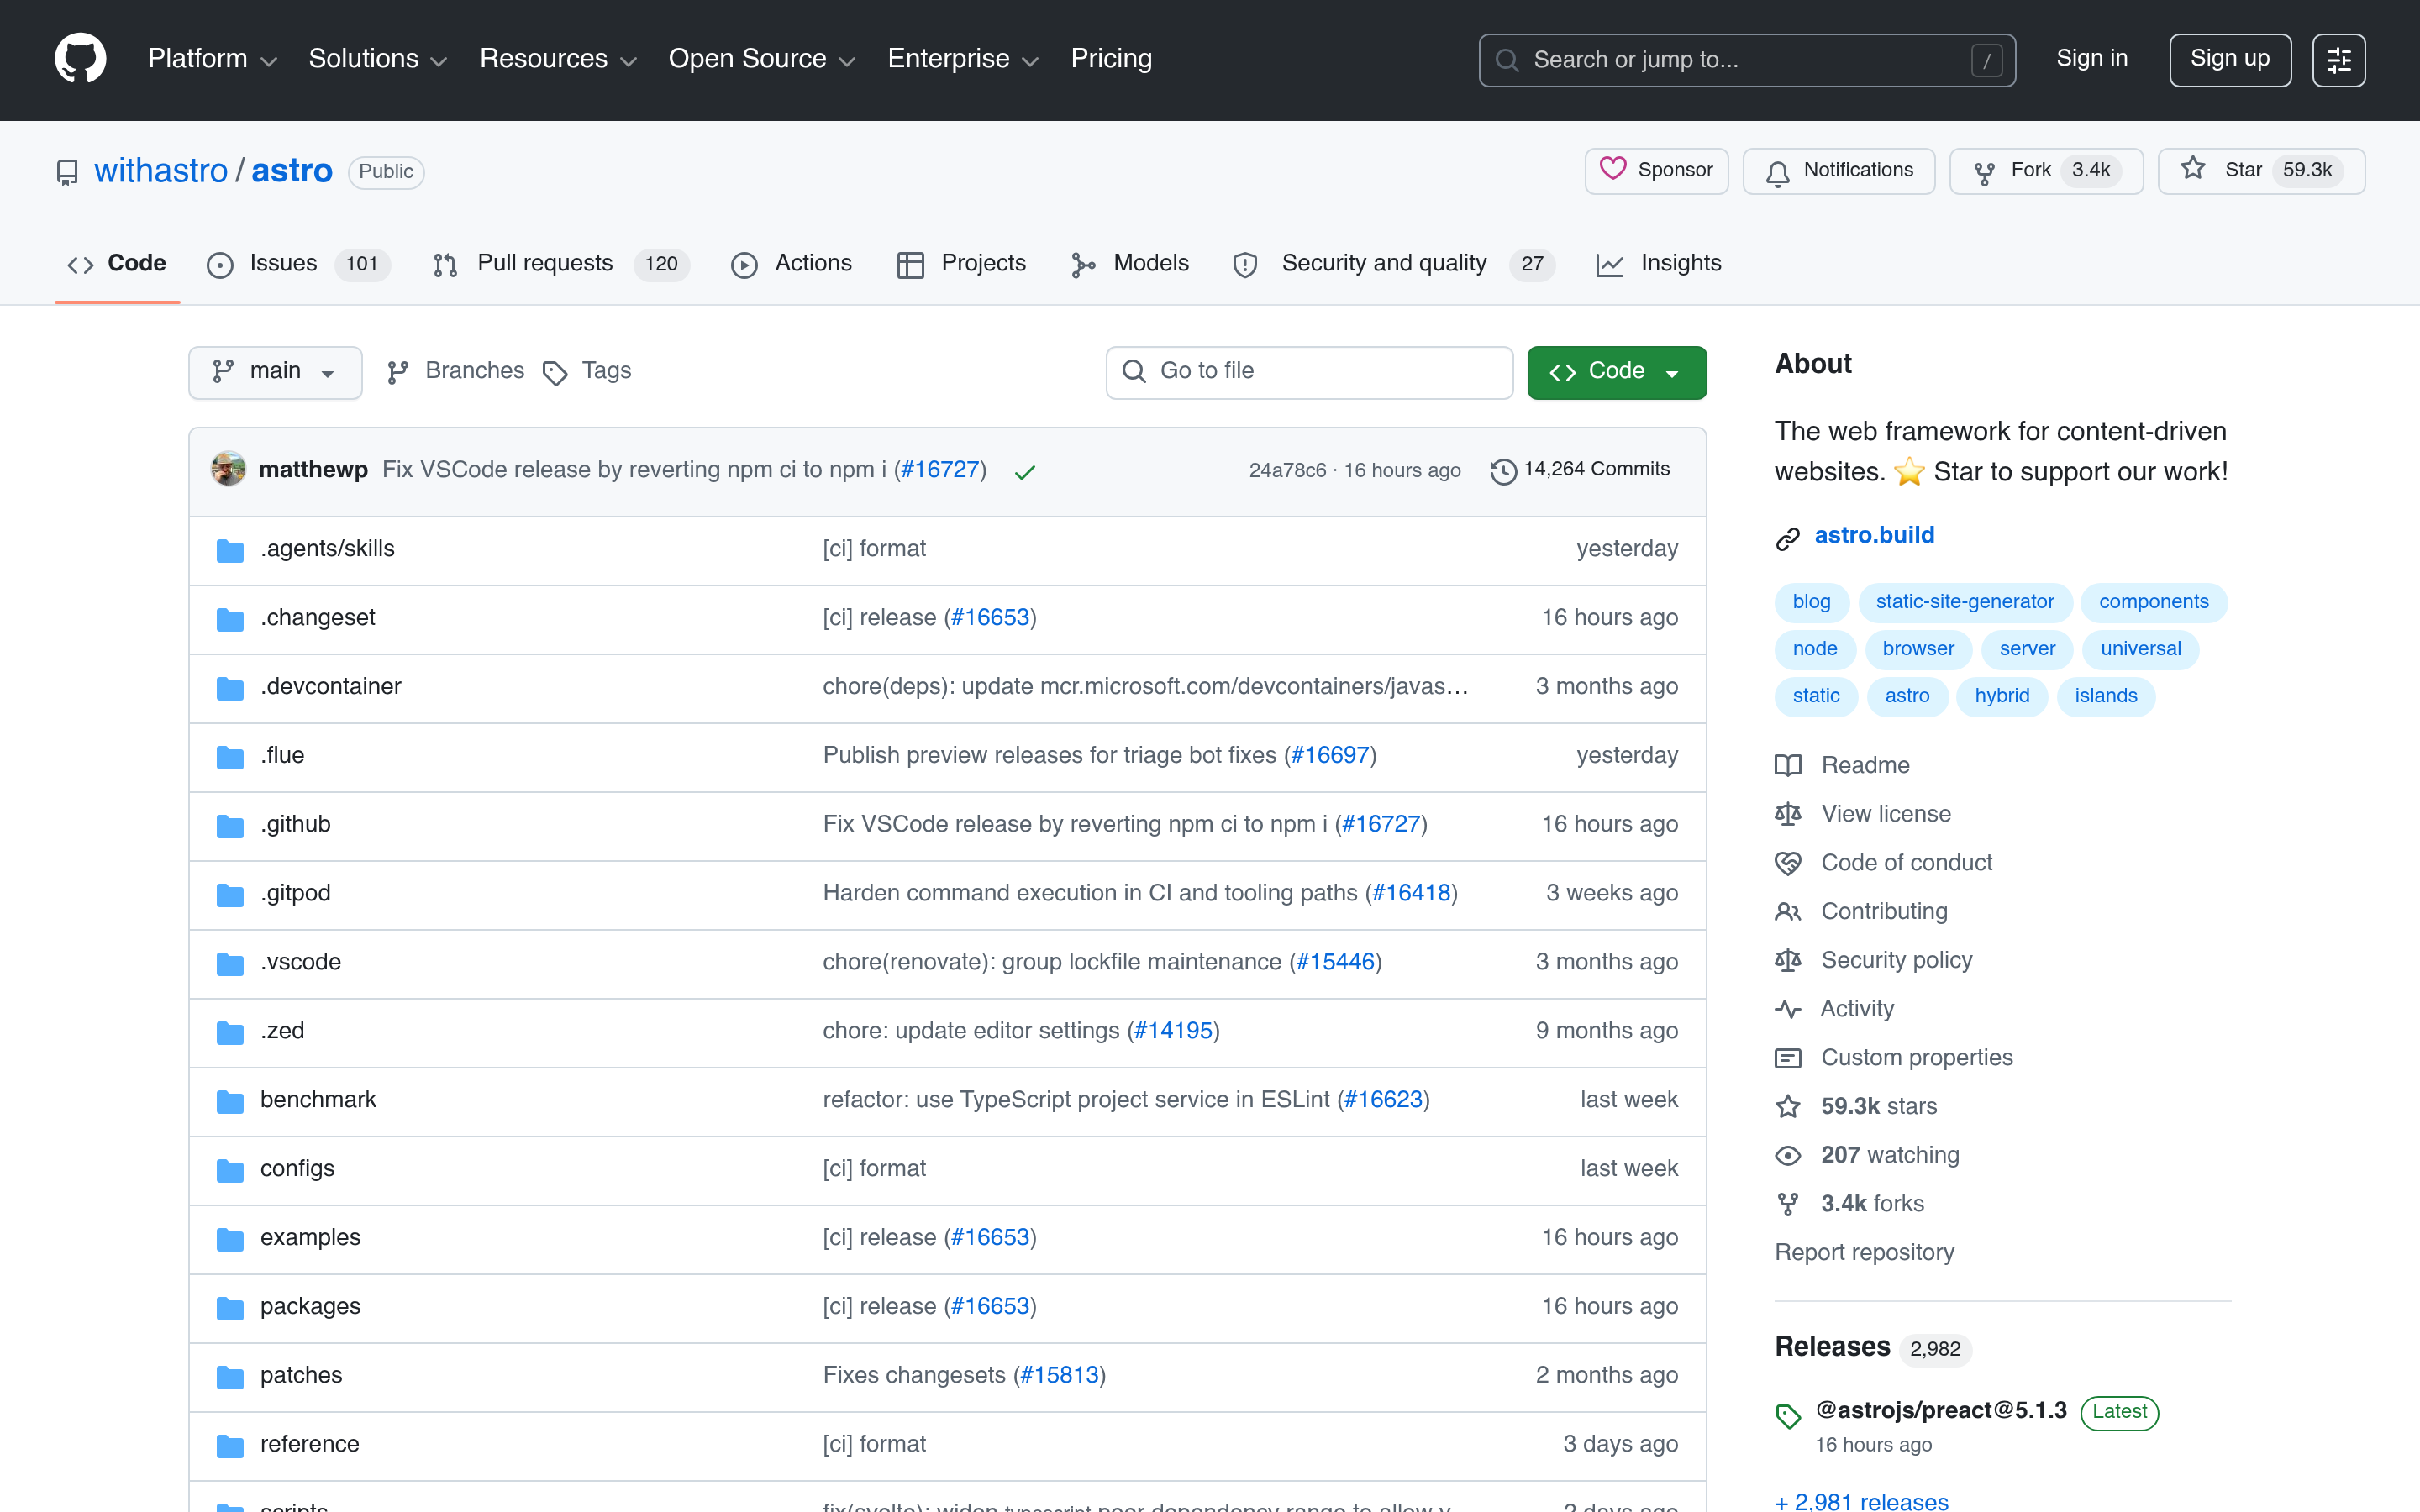
Task: Switch to Security and quality tab
Action: pyautogui.click(x=1394, y=264)
